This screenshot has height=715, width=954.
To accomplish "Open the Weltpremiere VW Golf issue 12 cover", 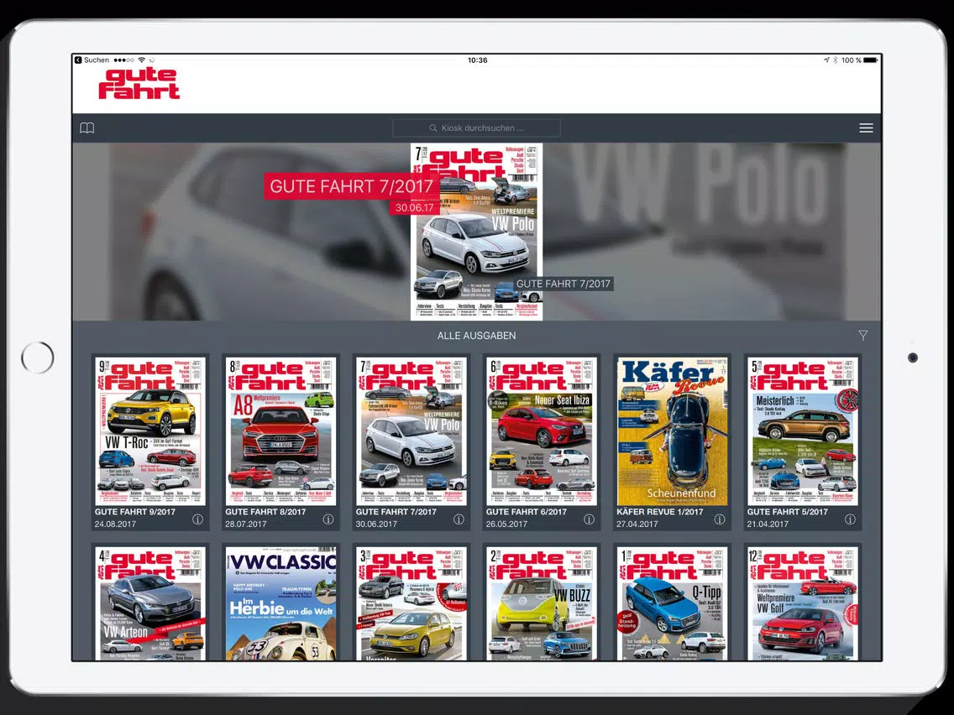I will tap(803, 603).
